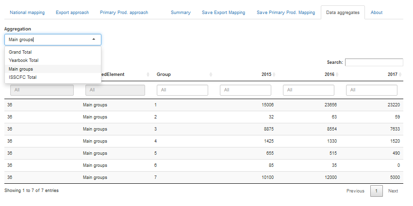Click the Aggregation dropdown caret arrow

(x=94, y=40)
